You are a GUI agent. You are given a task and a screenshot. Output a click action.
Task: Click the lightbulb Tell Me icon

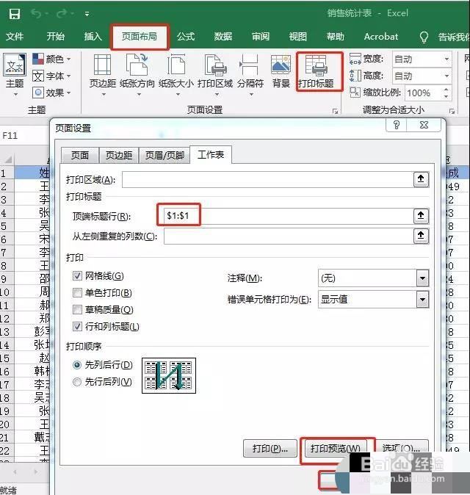[x=424, y=37]
